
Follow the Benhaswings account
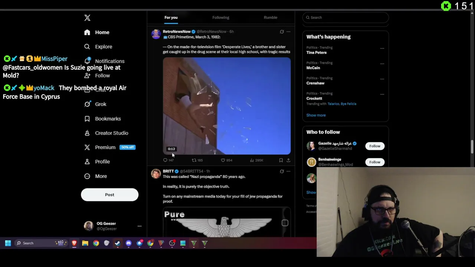tap(375, 162)
